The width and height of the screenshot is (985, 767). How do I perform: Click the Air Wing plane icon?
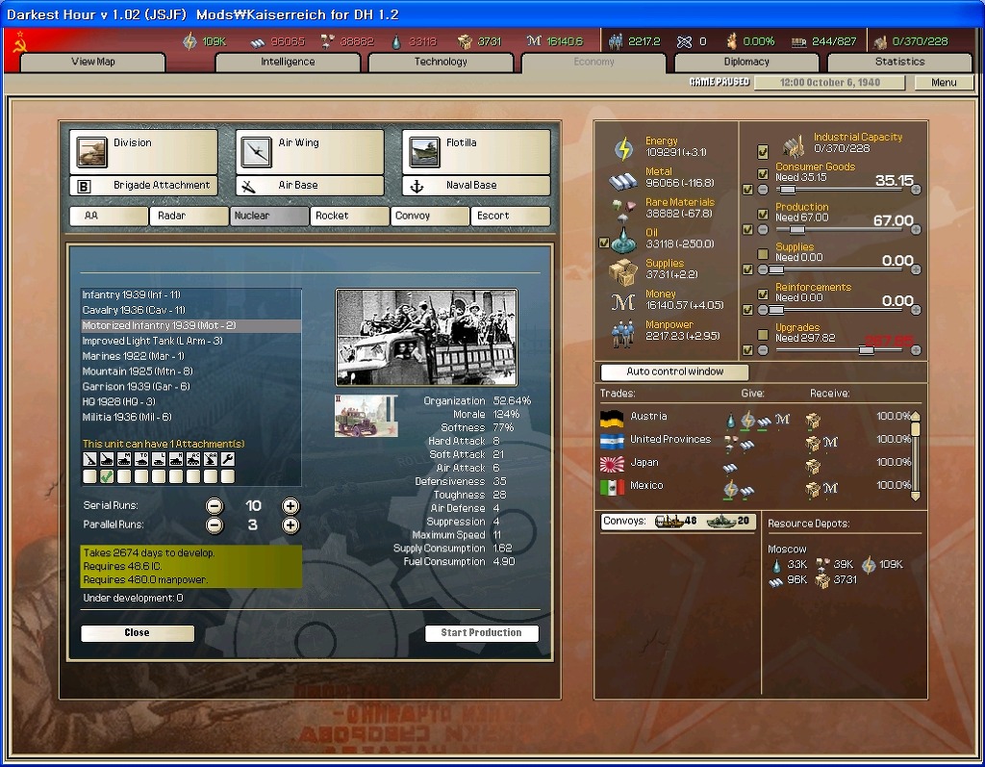point(257,151)
